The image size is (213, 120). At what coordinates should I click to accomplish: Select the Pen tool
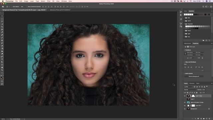pyautogui.click(x=2, y=57)
